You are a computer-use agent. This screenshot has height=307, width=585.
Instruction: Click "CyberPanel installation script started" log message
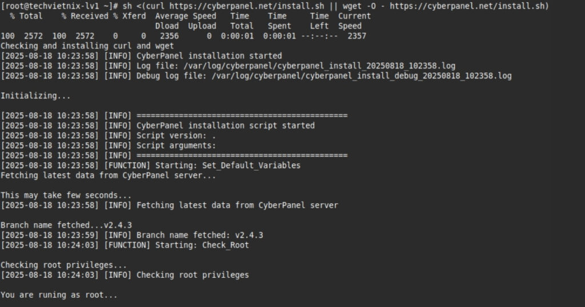tap(225, 125)
